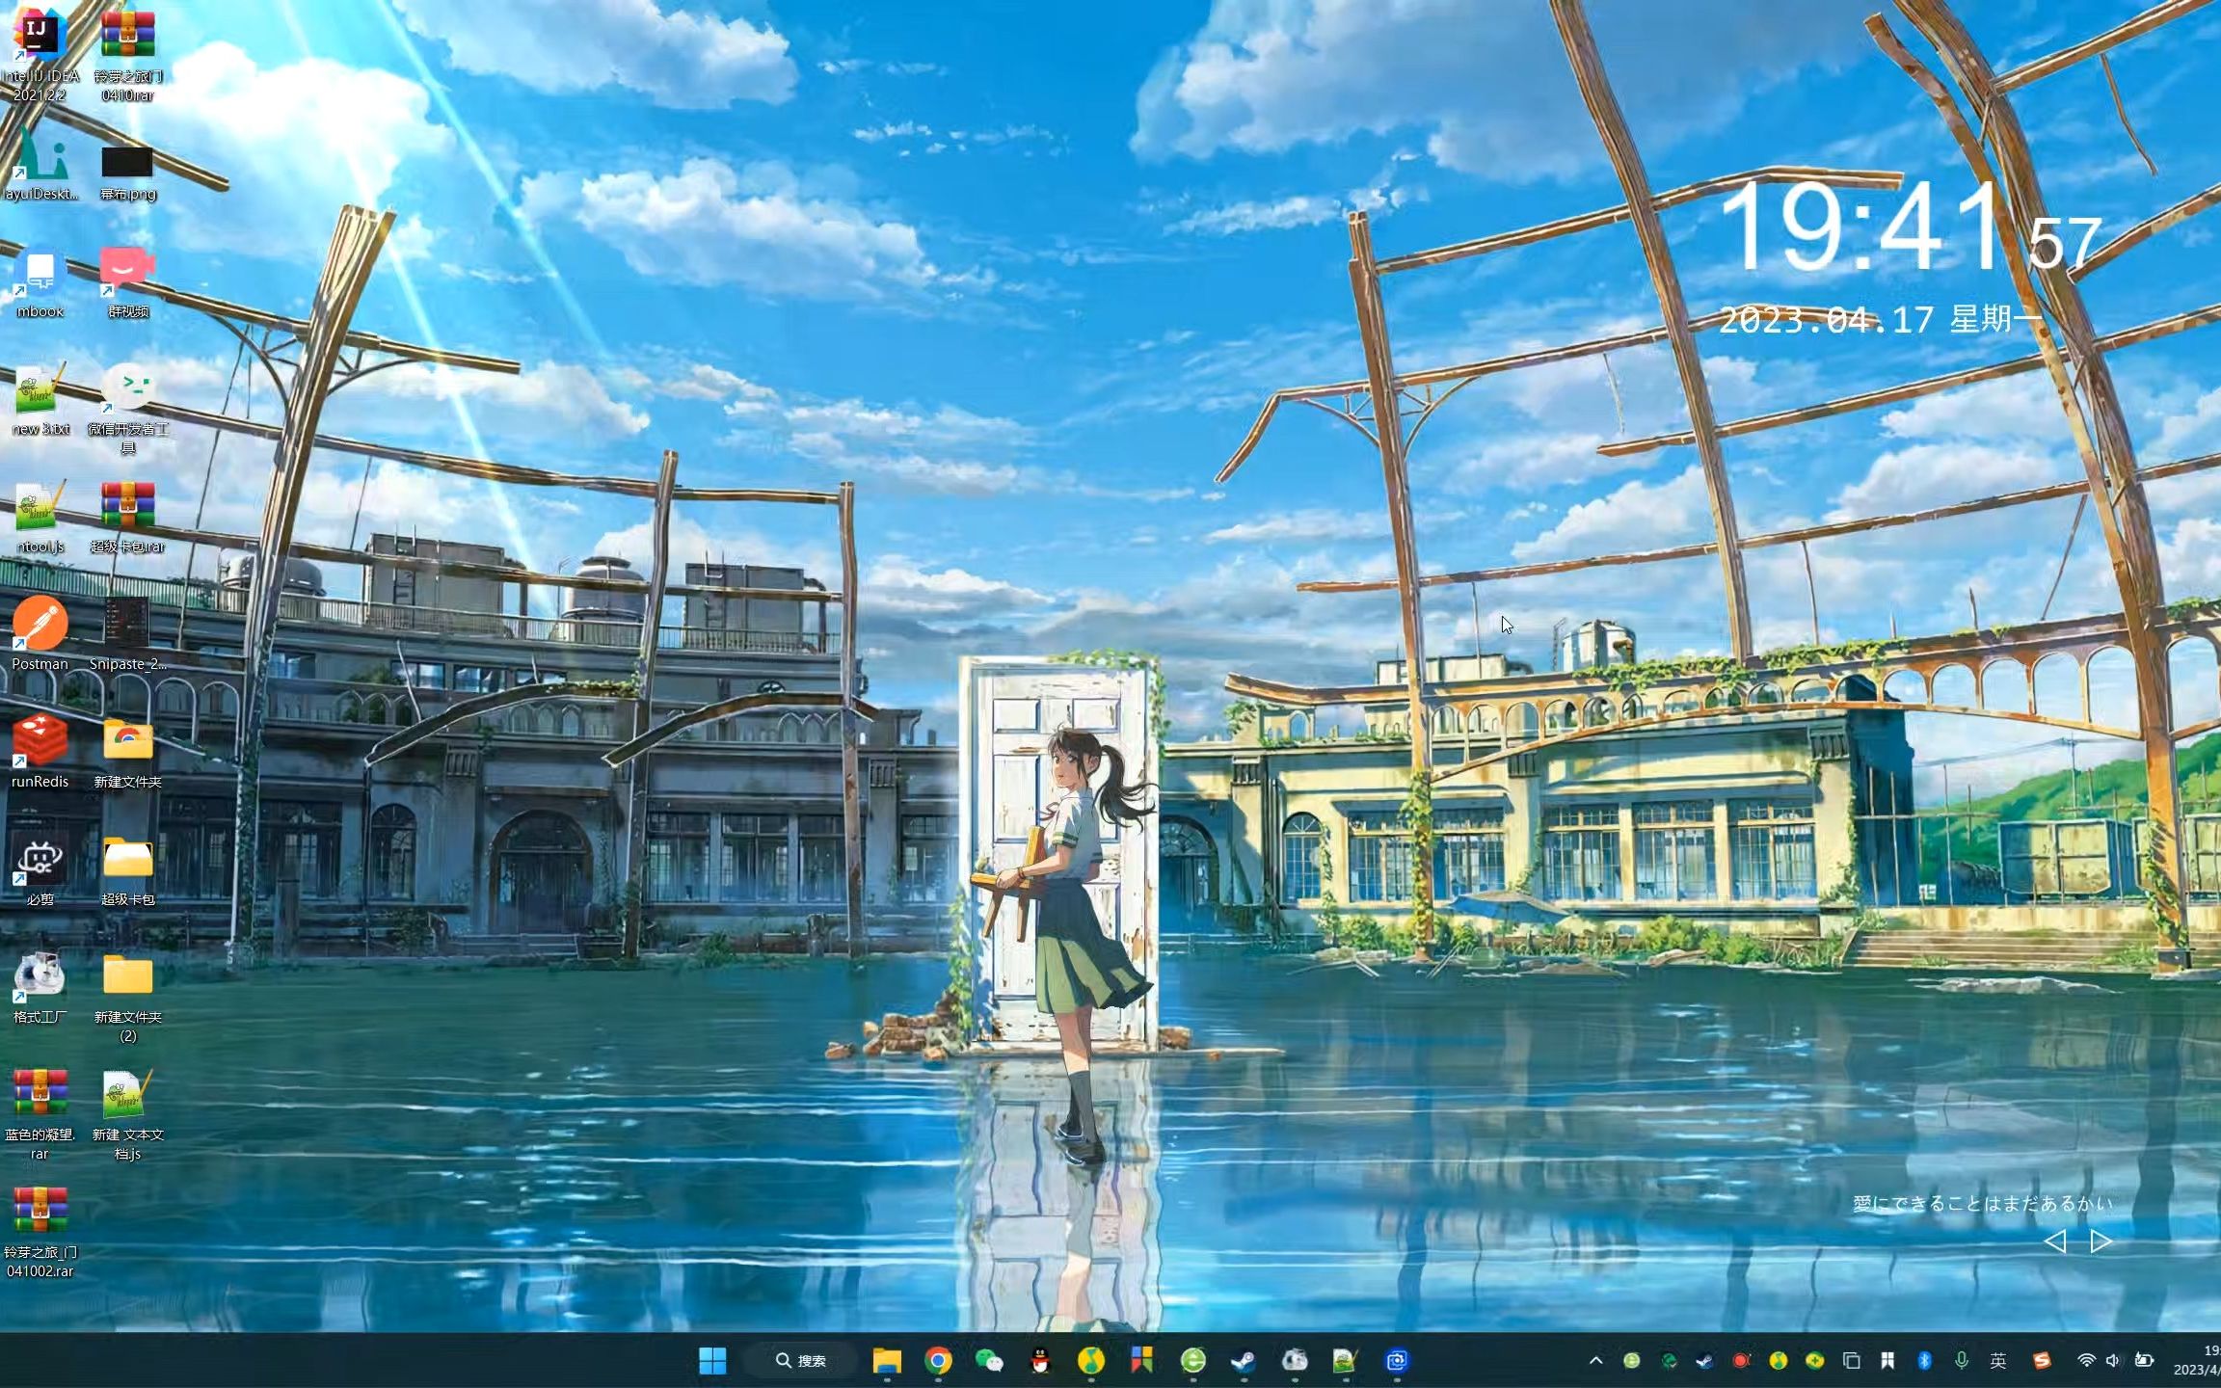Screen dimensions: 2221x1388
Task: Select the 超级卡包 folder
Action: (x=127, y=869)
